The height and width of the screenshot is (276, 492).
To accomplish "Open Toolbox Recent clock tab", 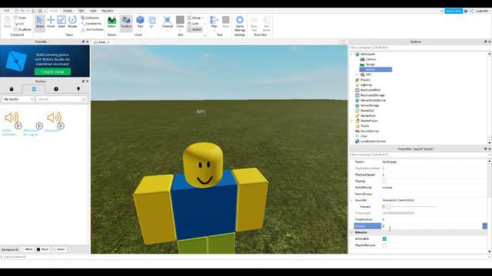I will [56, 89].
